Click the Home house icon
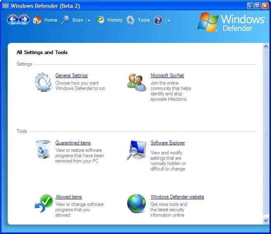Image resolution: width=271 pixels, height=234 pixels. 37,20
